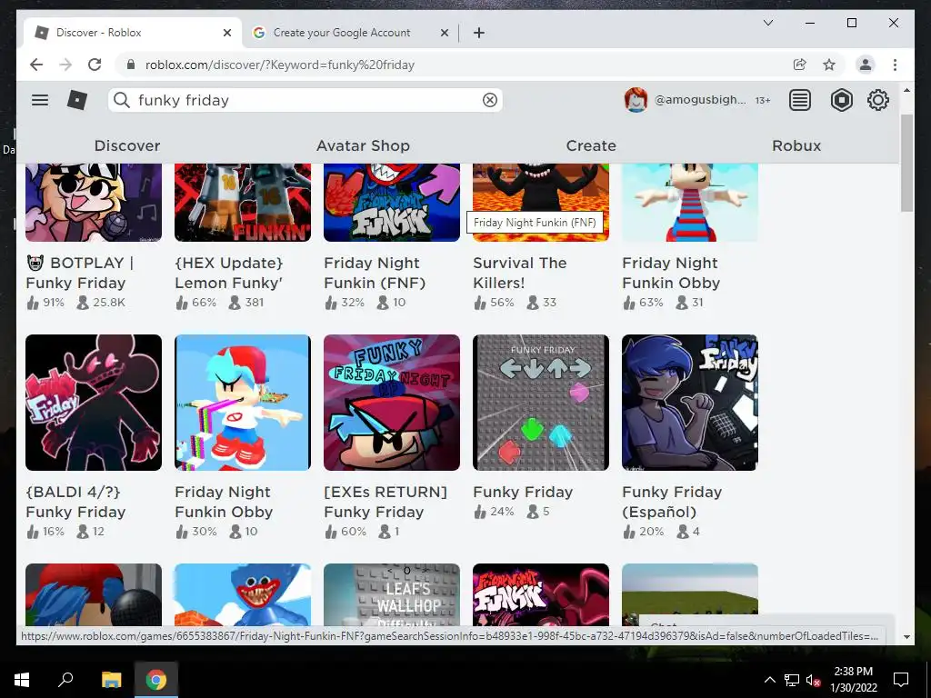Open the Avatar Shop section

[363, 145]
